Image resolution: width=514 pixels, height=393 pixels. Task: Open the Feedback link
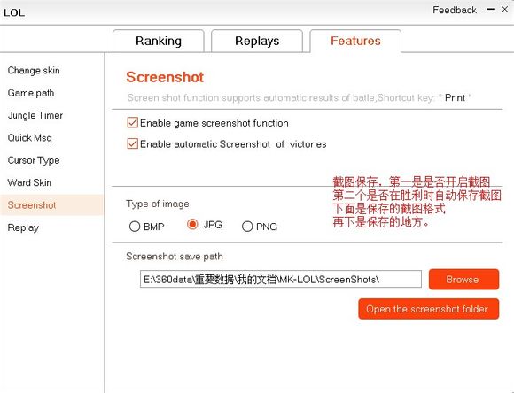(x=455, y=10)
